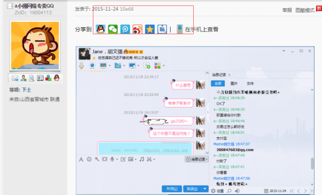Click the monkey avatar image
This screenshot has width=322, height=195.
pos(35,46)
